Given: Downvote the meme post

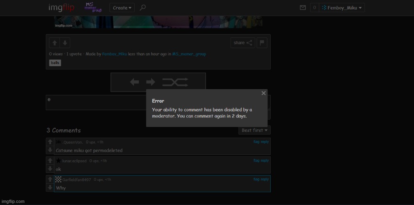Looking at the screenshot, I should [x=65, y=43].
